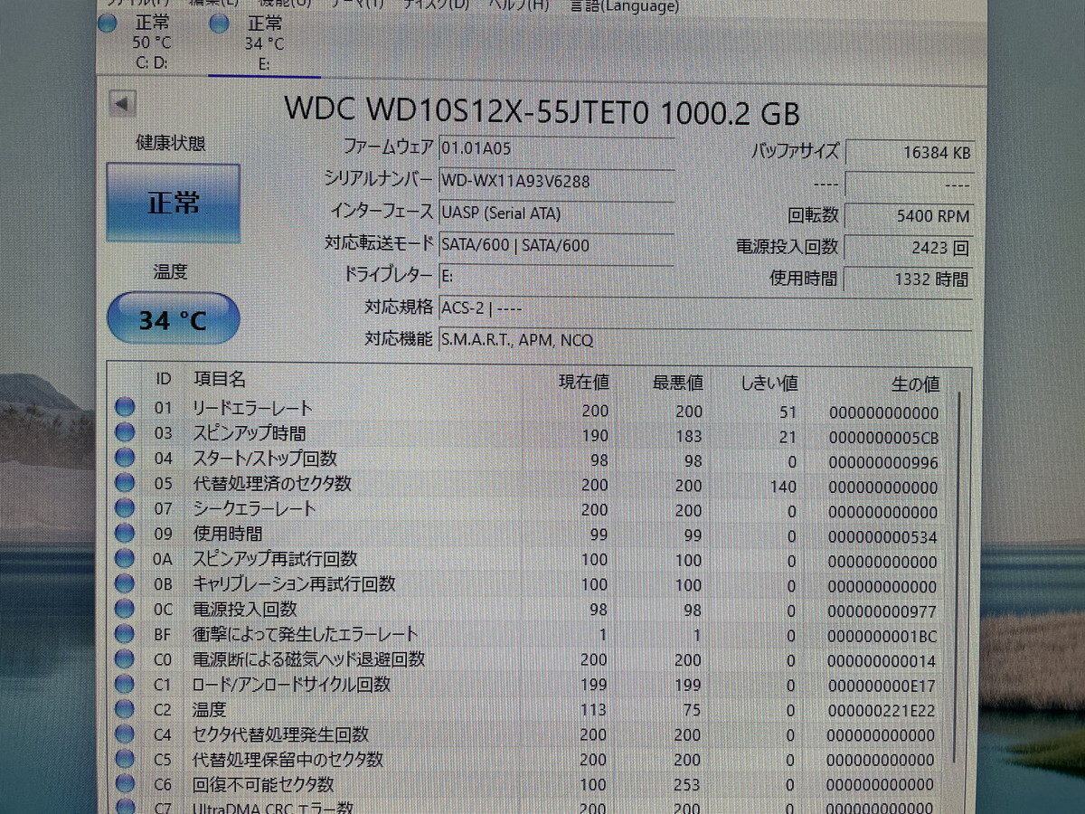
Task: Click the status icon for スピンアップ時間 row
Action: coord(125,434)
